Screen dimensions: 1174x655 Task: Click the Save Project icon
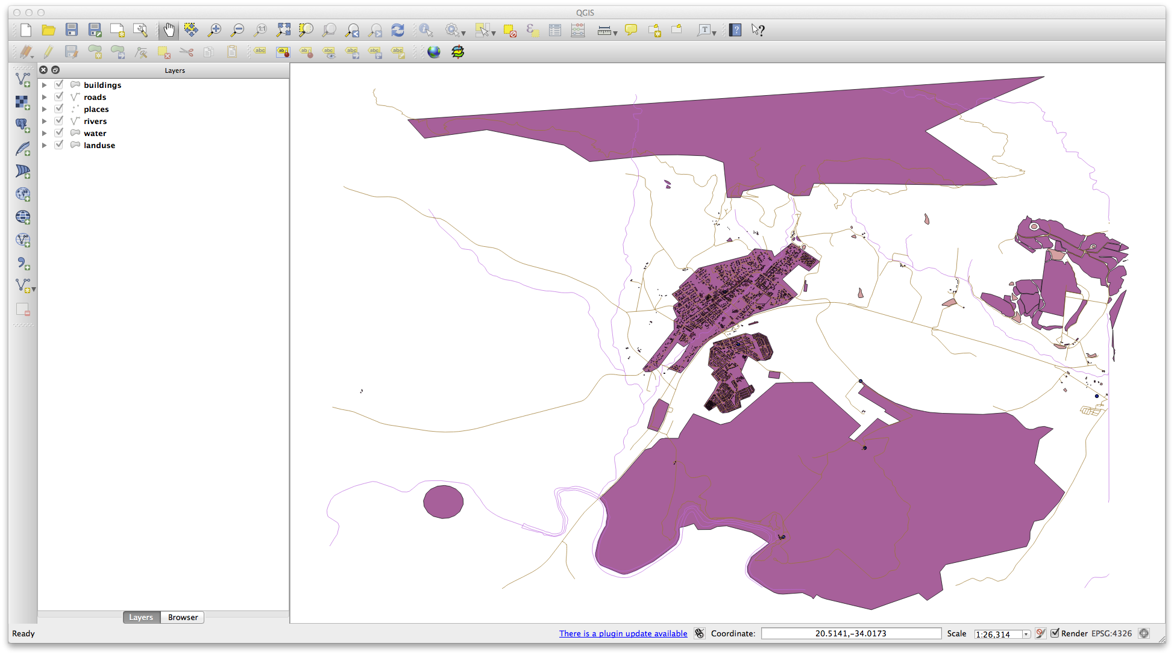pyautogui.click(x=72, y=29)
